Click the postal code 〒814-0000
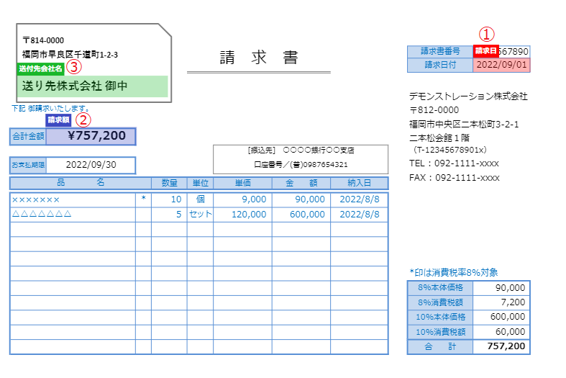Image resolution: width=566 pixels, height=378 pixels. (43, 40)
